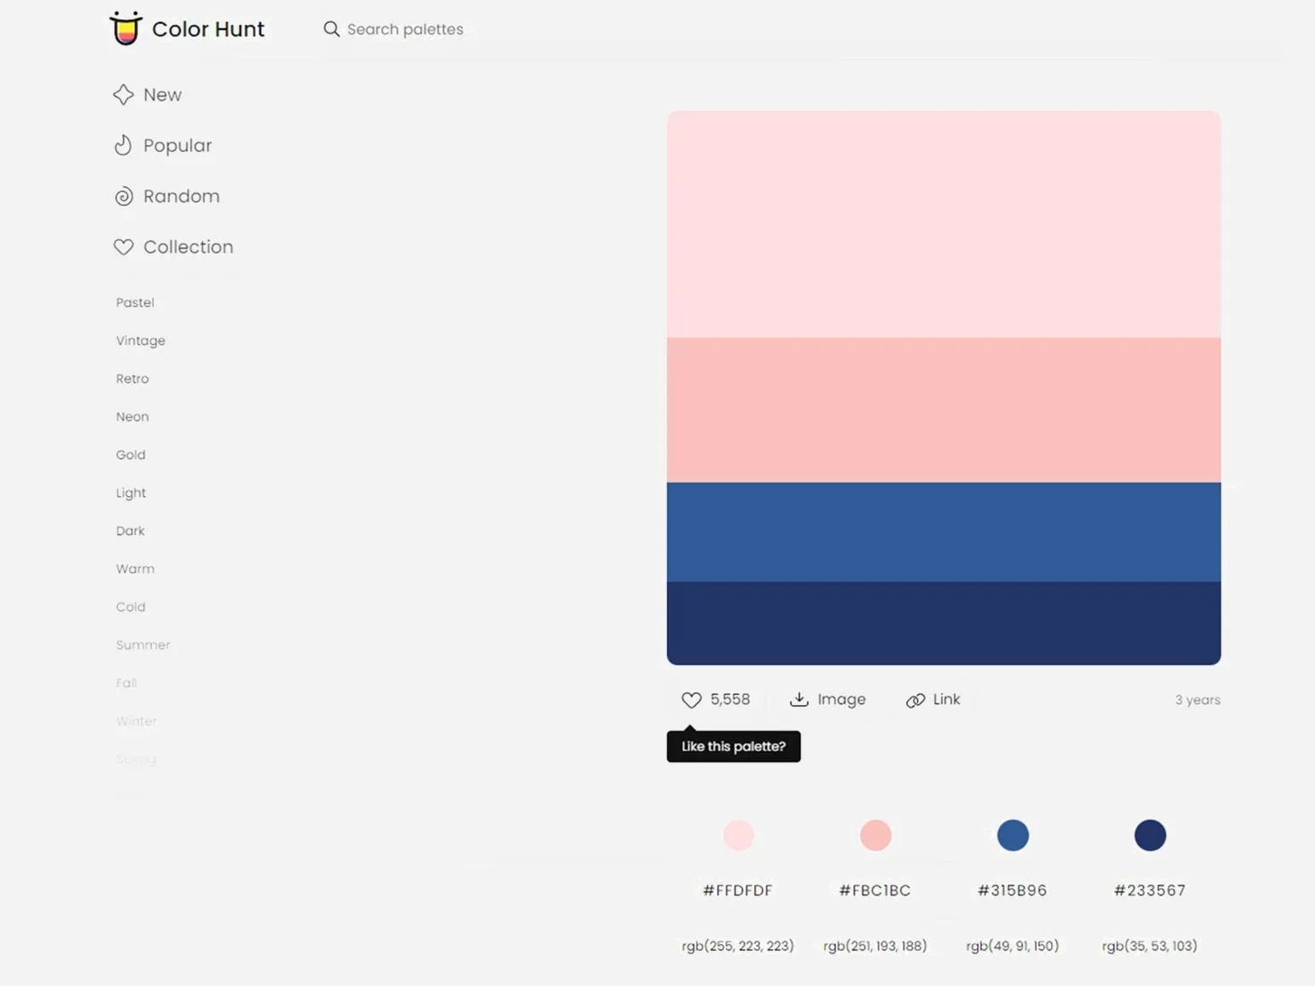Copy the rgb(251, 193, 188) value
The image size is (1315, 986).
(x=874, y=946)
